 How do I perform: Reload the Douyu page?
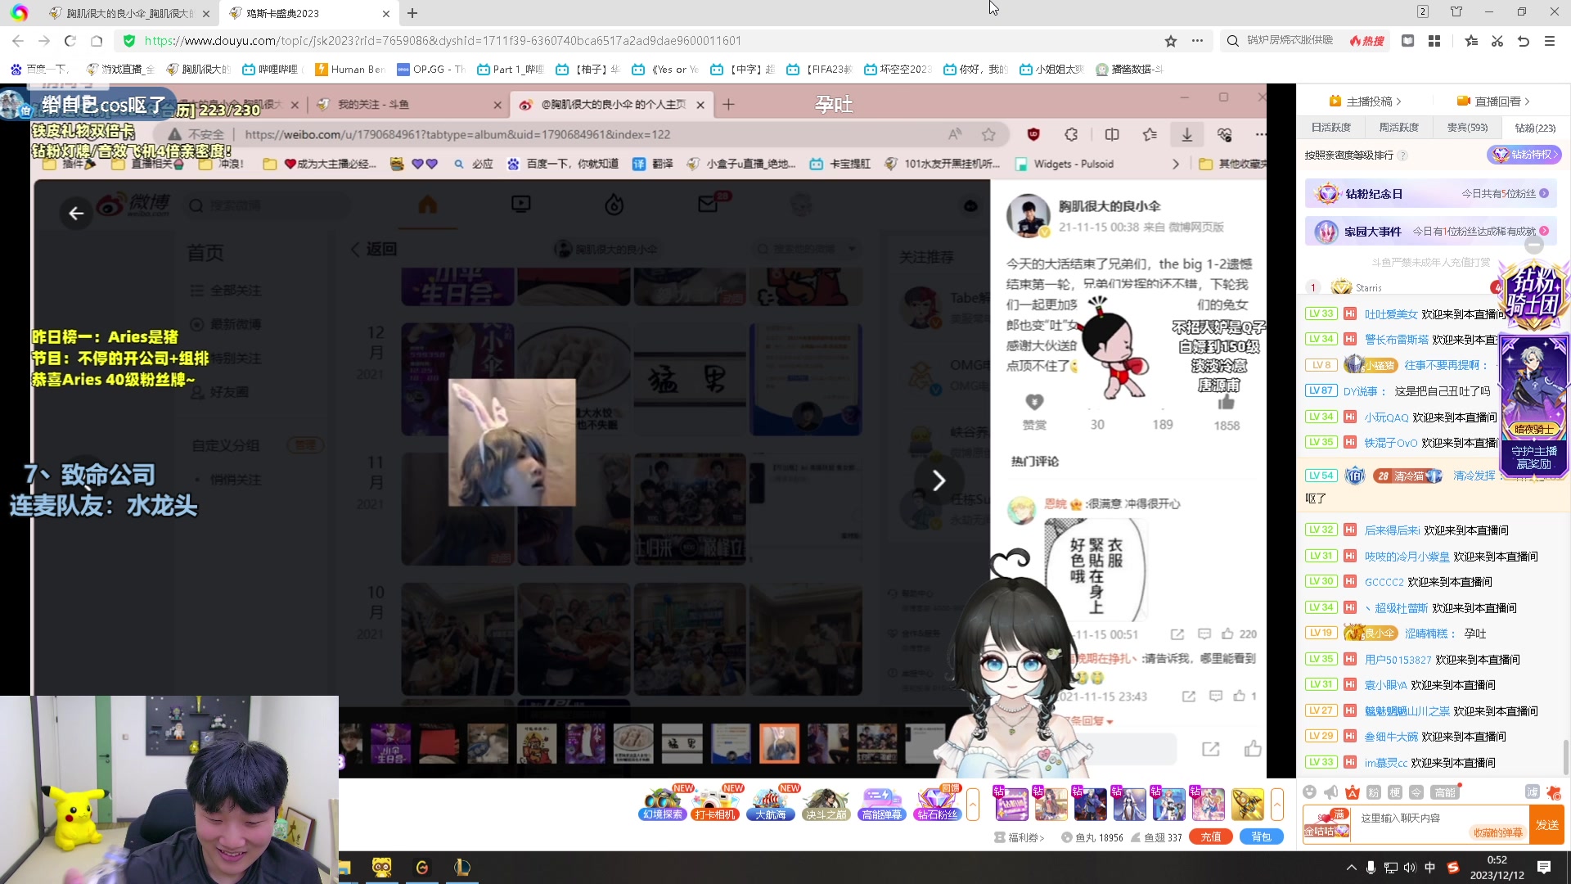tap(70, 41)
